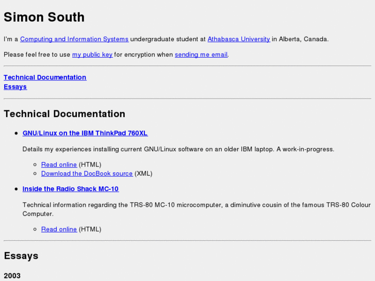
Task: Click the bullet beside the Radio Shack MC-10 link
Action: click(x=17, y=189)
